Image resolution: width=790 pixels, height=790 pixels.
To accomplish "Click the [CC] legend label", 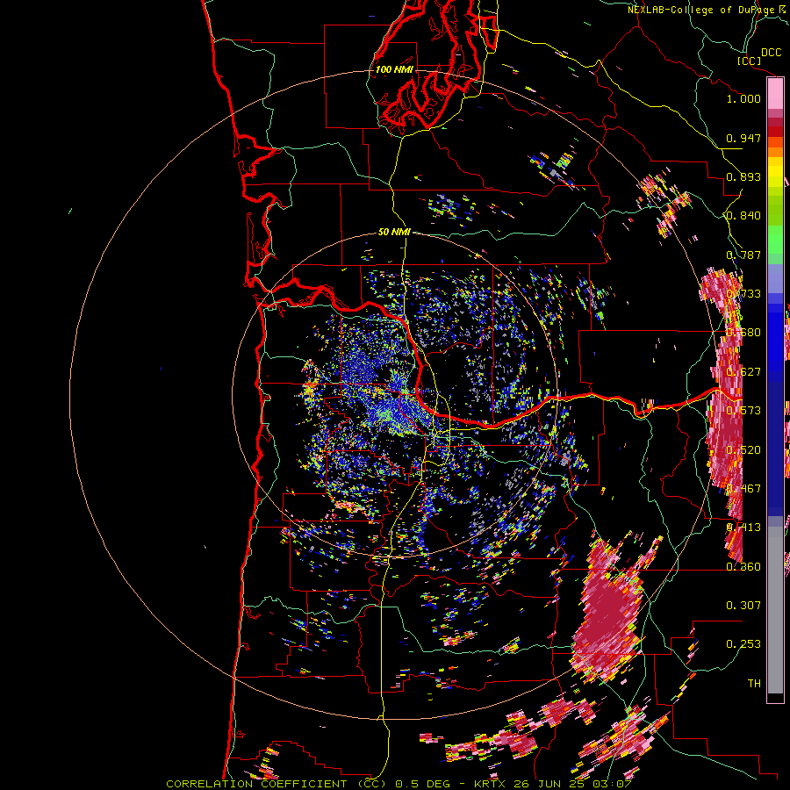I will tap(749, 61).
